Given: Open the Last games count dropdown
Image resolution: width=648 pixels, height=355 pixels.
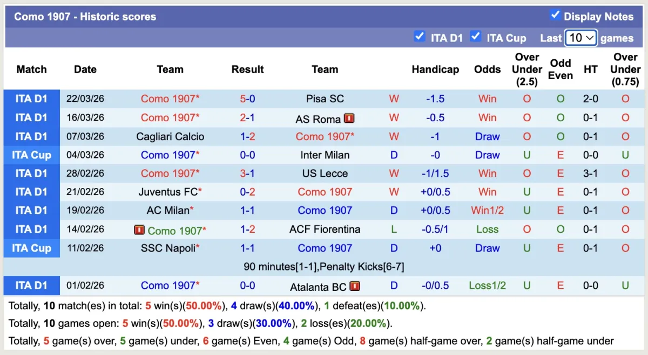Looking at the screenshot, I should [x=580, y=38].
